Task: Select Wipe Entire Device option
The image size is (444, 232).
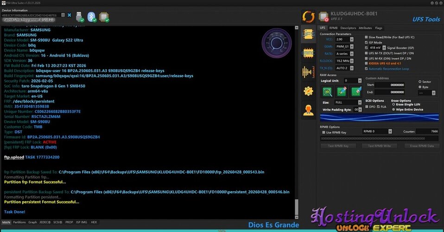Action: pyautogui.click(x=393, y=110)
